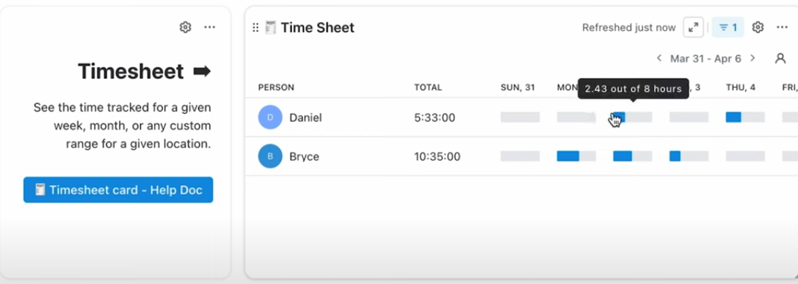Open the filter button showing 1

tap(728, 27)
